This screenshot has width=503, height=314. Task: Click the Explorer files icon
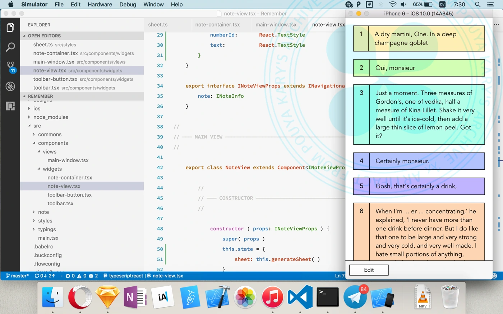click(10, 27)
